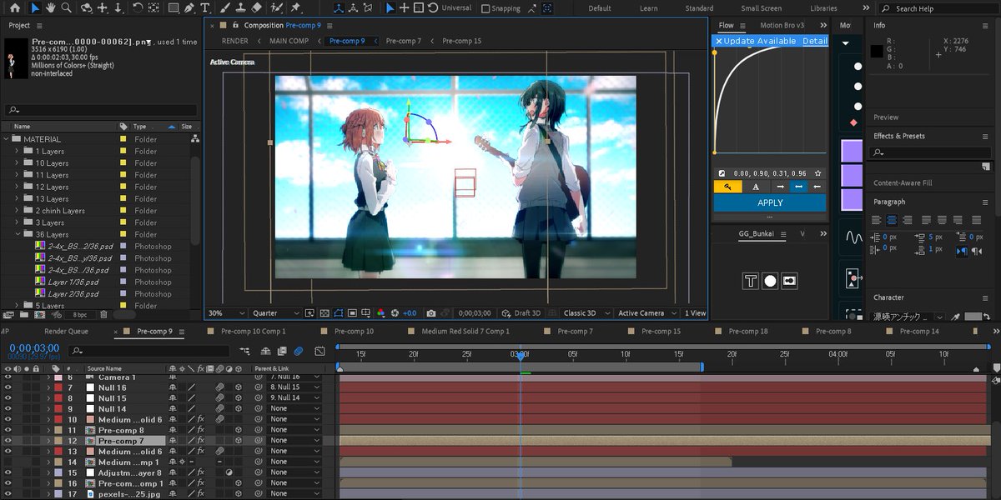Click the Content-Aware Fill panel header

pyautogui.click(x=903, y=182)
